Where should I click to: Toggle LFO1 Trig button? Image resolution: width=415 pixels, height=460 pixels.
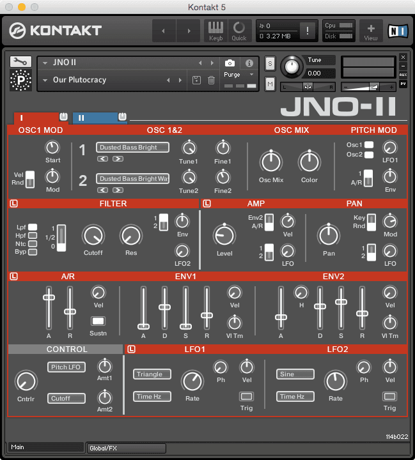tap(246, 397)
